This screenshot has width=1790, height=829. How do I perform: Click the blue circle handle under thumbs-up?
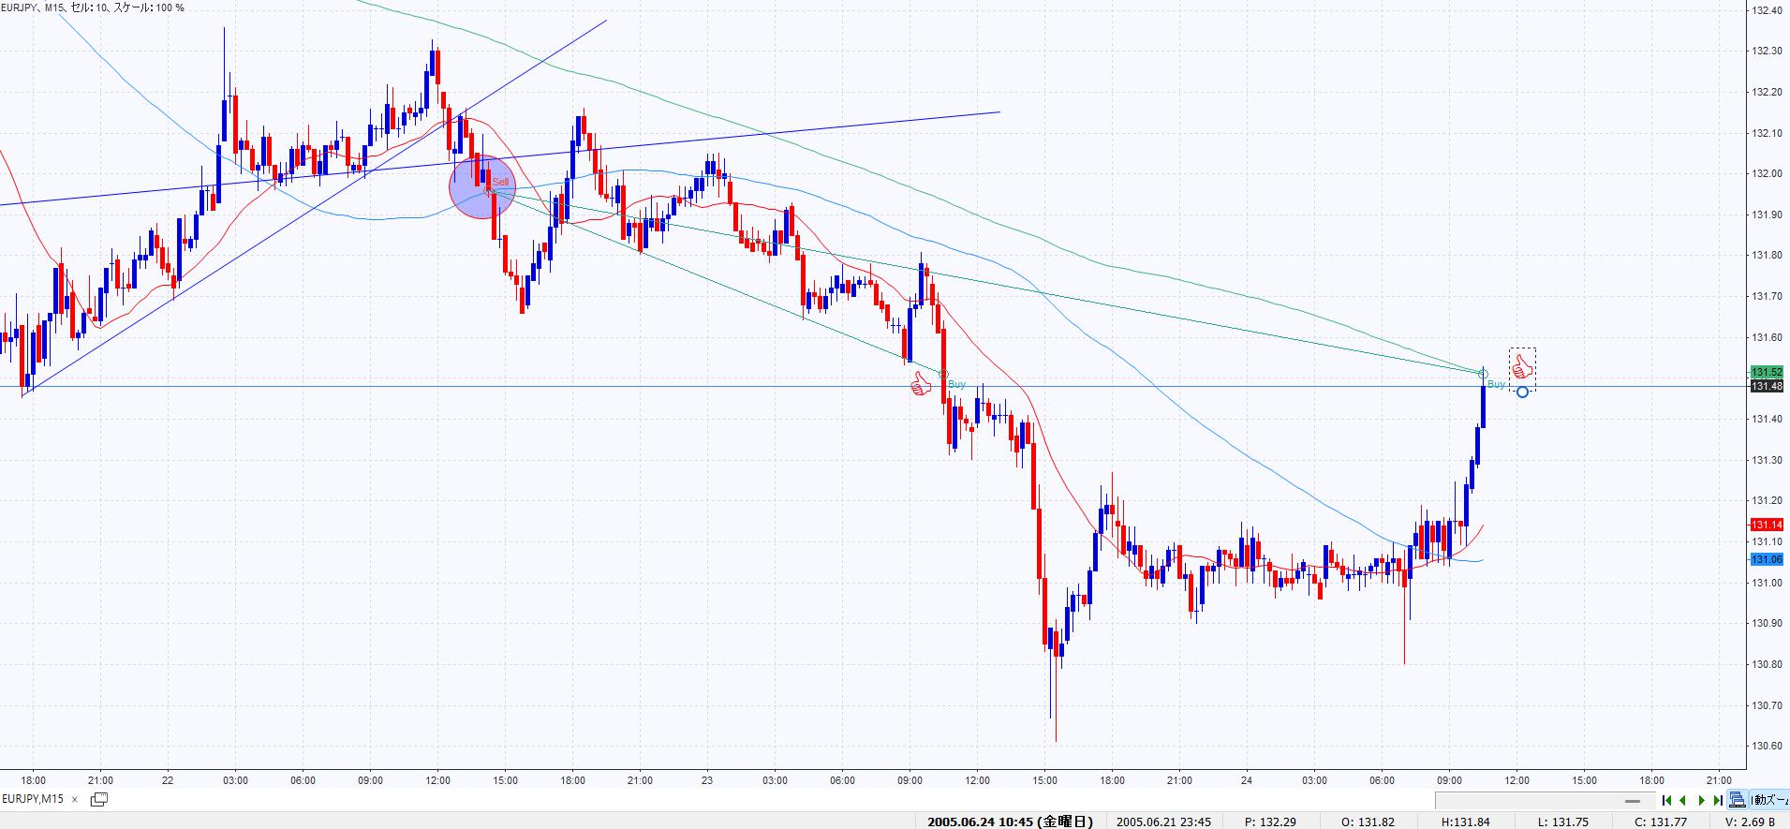pyautogui.click(x=1522, y=392)
